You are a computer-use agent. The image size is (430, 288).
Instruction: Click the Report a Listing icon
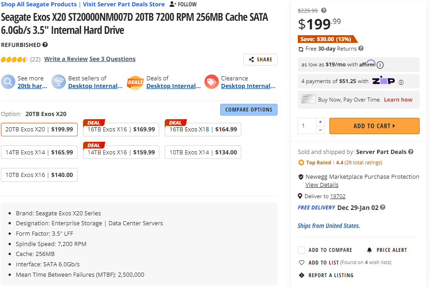tap(301, 275)
